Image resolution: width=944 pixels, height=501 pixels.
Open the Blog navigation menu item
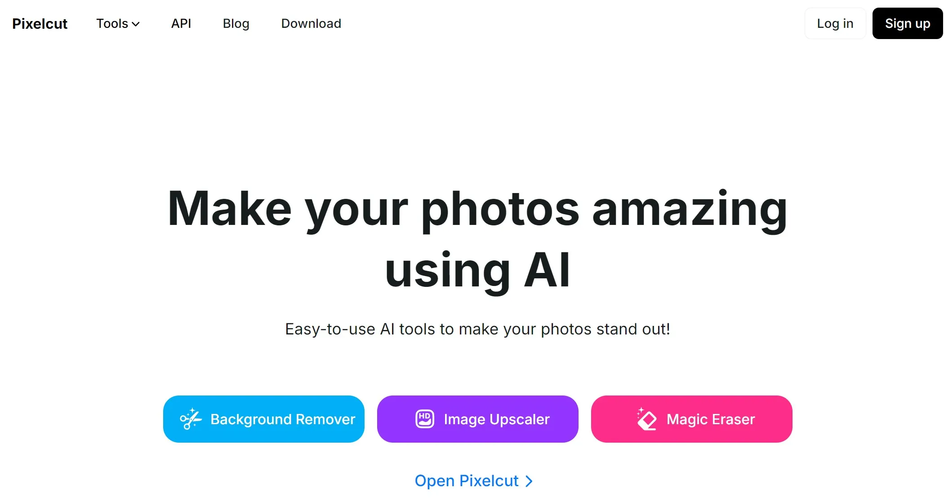click(236, 23)
